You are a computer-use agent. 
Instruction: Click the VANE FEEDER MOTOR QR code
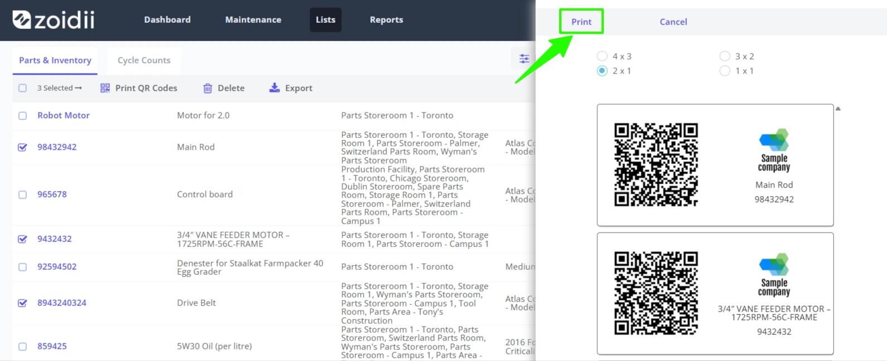[x=656, y=293]
